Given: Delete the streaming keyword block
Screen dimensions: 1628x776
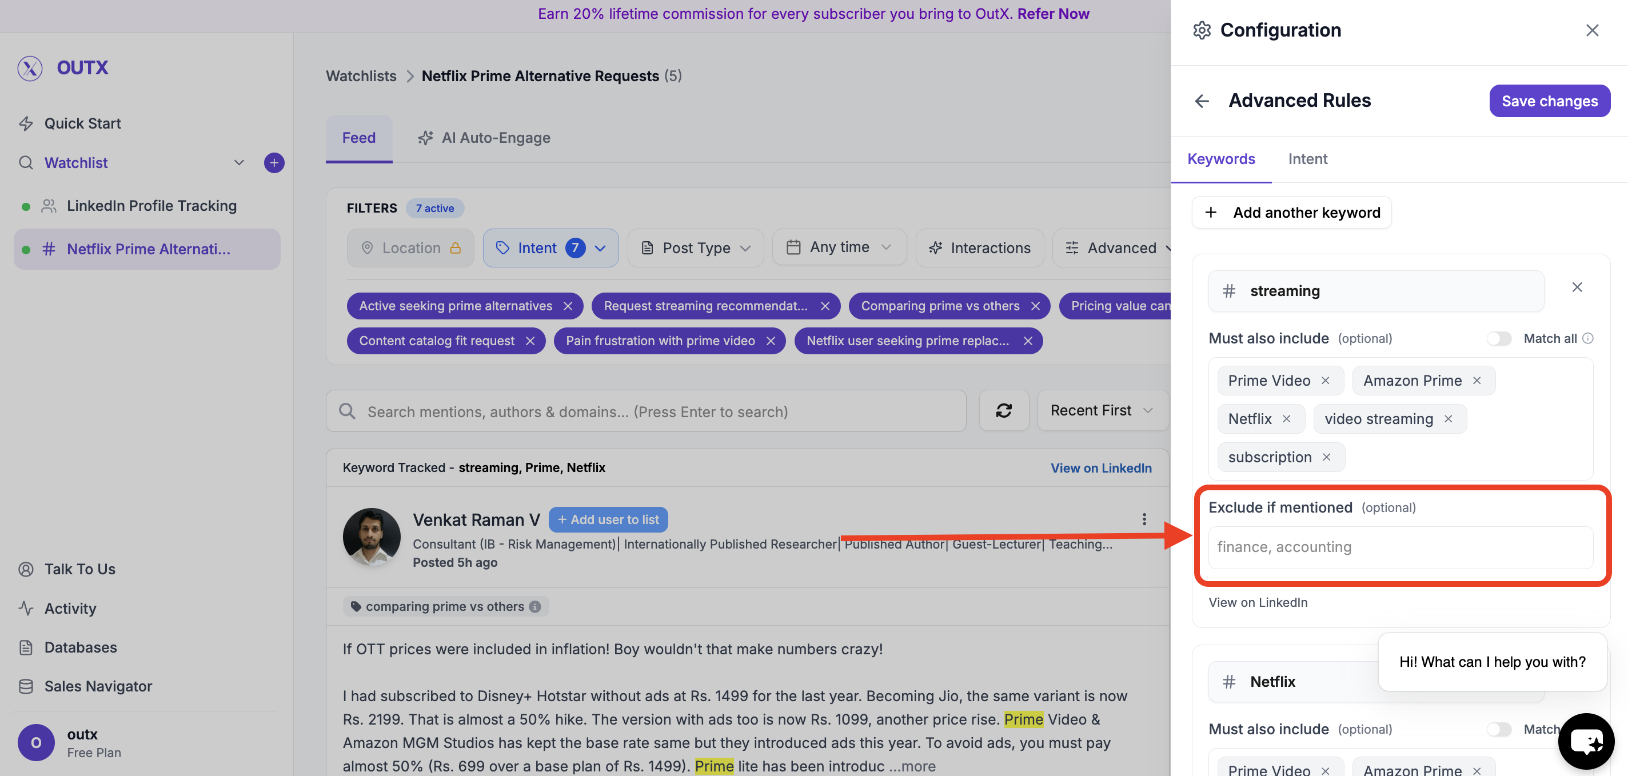Looking at the screenshot, I should [x=1577, y=287].
